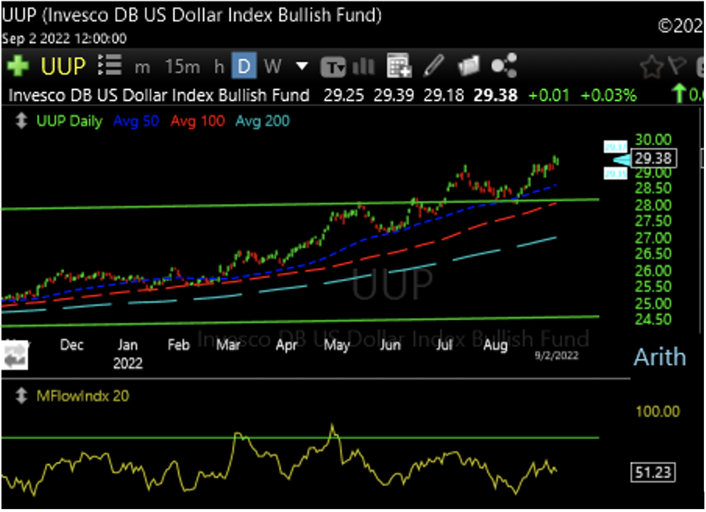Select the W weekly timeframe
Image resolution: width=706 pixels, height=512 pixels.
pyautogui.click(x=273, y=66)
